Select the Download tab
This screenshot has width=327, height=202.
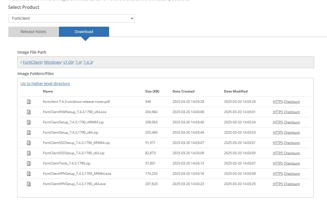pos(84,32)
